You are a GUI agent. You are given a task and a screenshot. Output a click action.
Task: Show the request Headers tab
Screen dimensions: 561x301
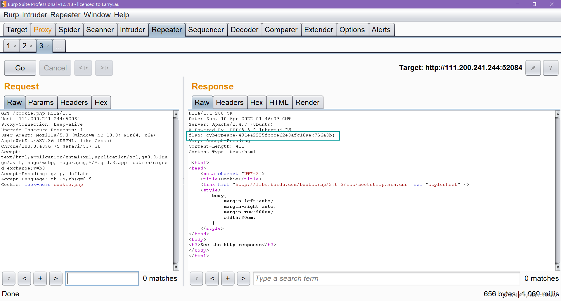point(74,103)
